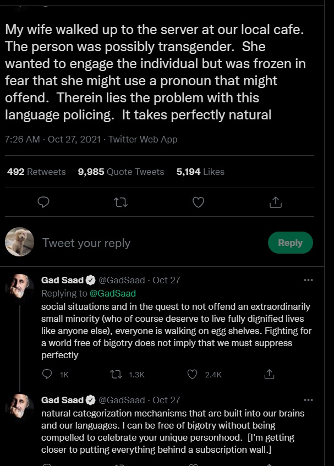Viewport: 334px width, 466px height.
Task: View the 5,194 Likes list
Action: click(200, 172)
